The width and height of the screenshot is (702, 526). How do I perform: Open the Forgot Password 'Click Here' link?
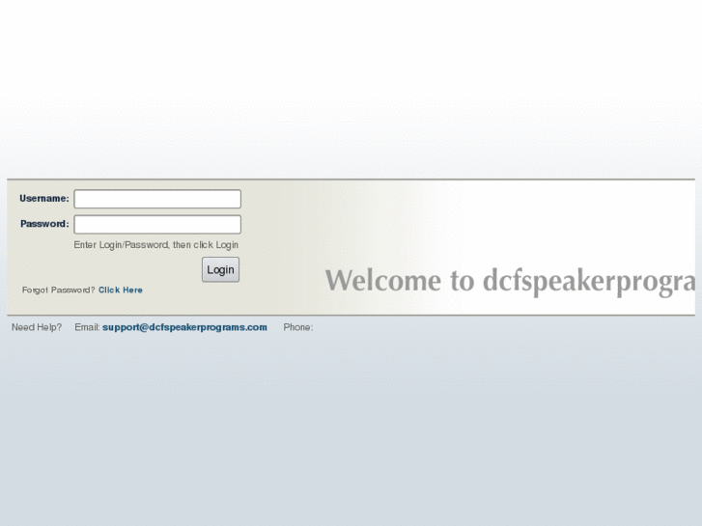121,291
